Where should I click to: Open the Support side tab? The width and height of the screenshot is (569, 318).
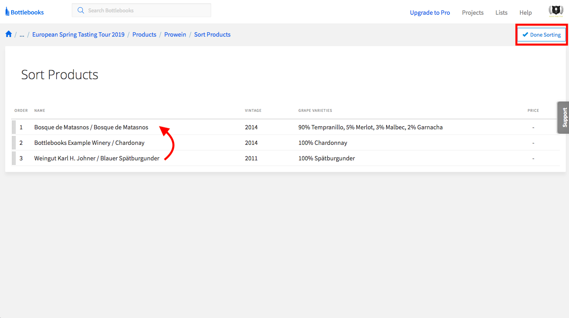click(x=563, y=117)
